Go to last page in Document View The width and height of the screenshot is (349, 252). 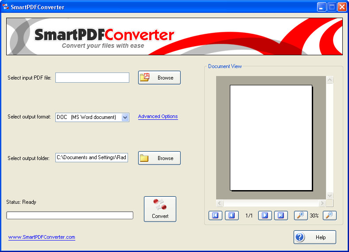click(281, 215)
